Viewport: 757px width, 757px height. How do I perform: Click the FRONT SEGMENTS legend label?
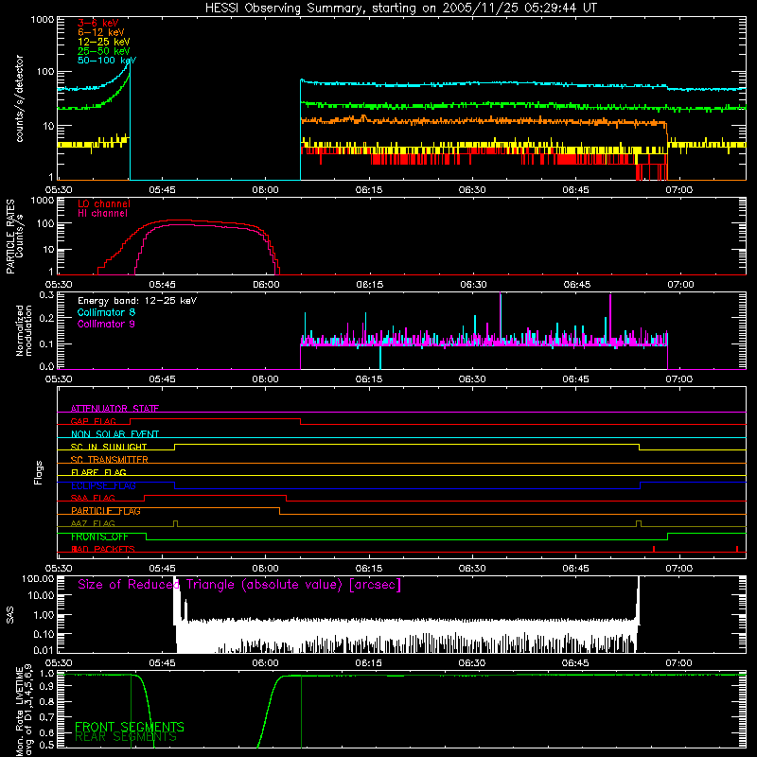pos(130,727)
